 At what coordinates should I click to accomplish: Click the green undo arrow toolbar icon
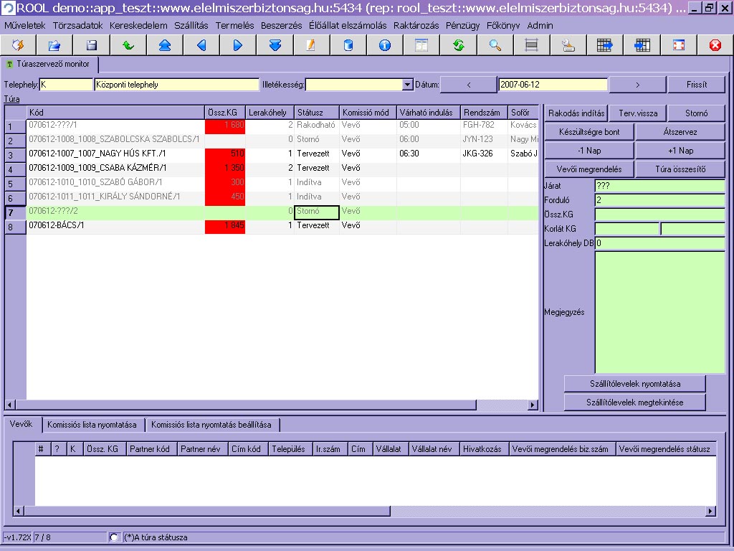point(128,45)
